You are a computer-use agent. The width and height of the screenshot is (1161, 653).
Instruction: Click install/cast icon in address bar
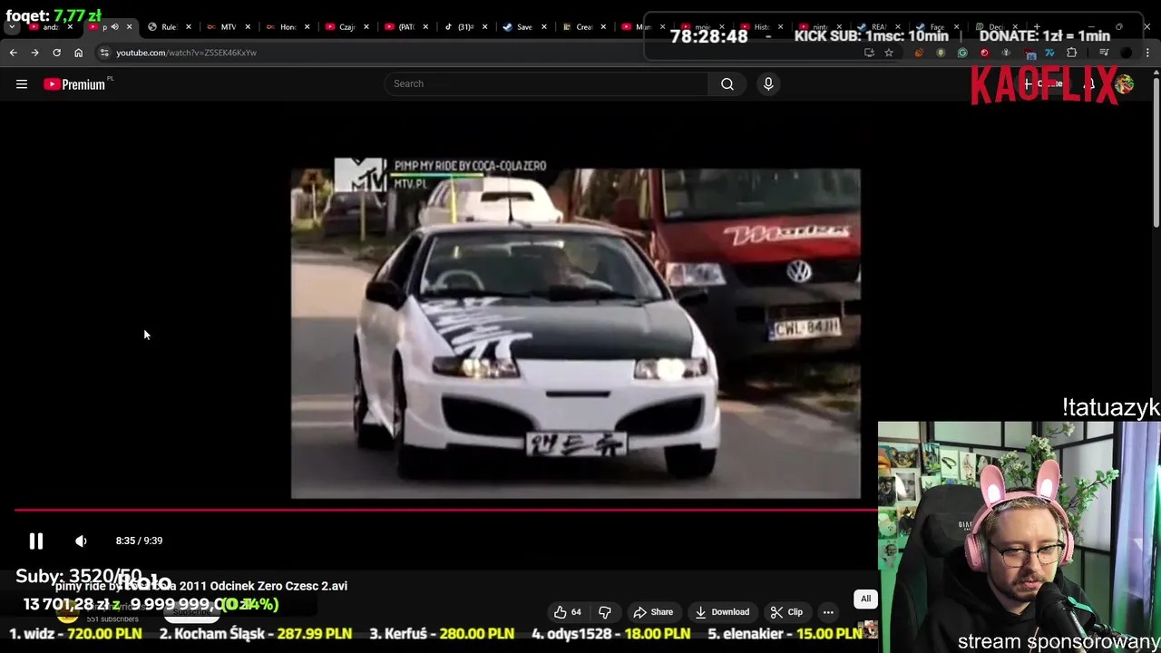(869, 53)
